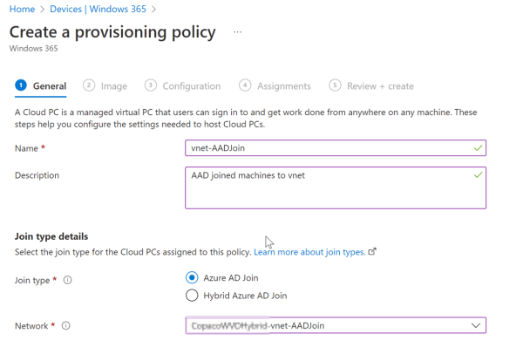The height and width of the screenshot is (361, 523).
Task: Click the Join type info icon
Action: 67,281
